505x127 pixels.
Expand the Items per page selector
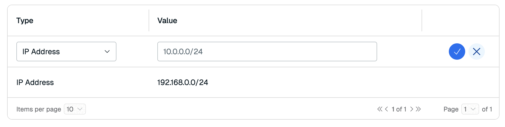click(x=75, y=109)
